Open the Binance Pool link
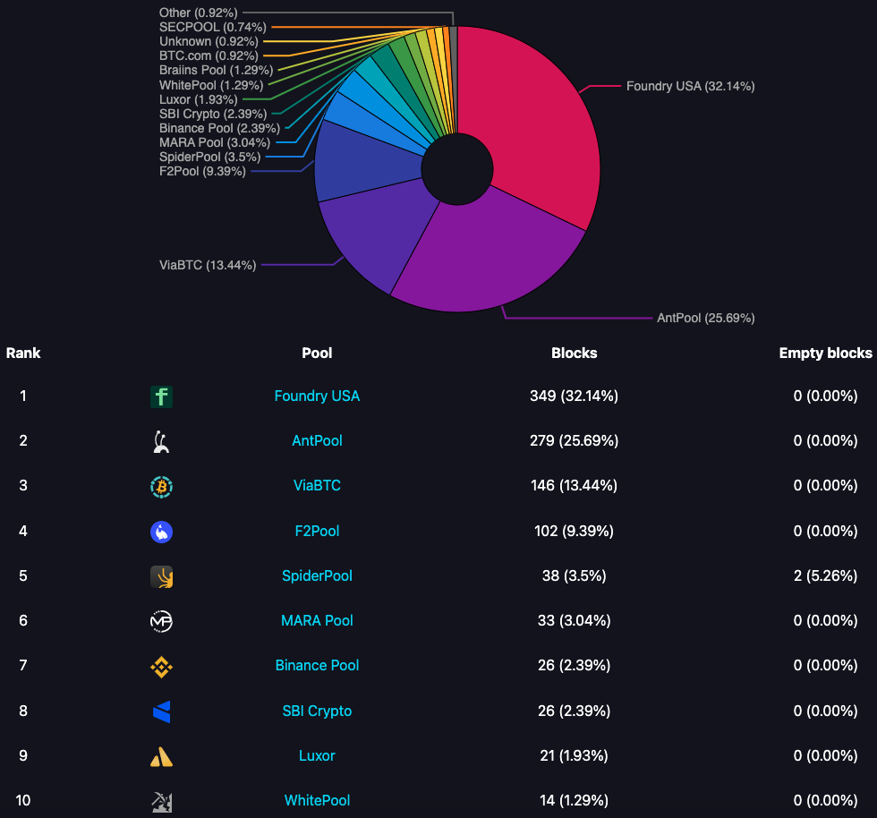Screen dimensions: 877x818 [x=317, y=665]
